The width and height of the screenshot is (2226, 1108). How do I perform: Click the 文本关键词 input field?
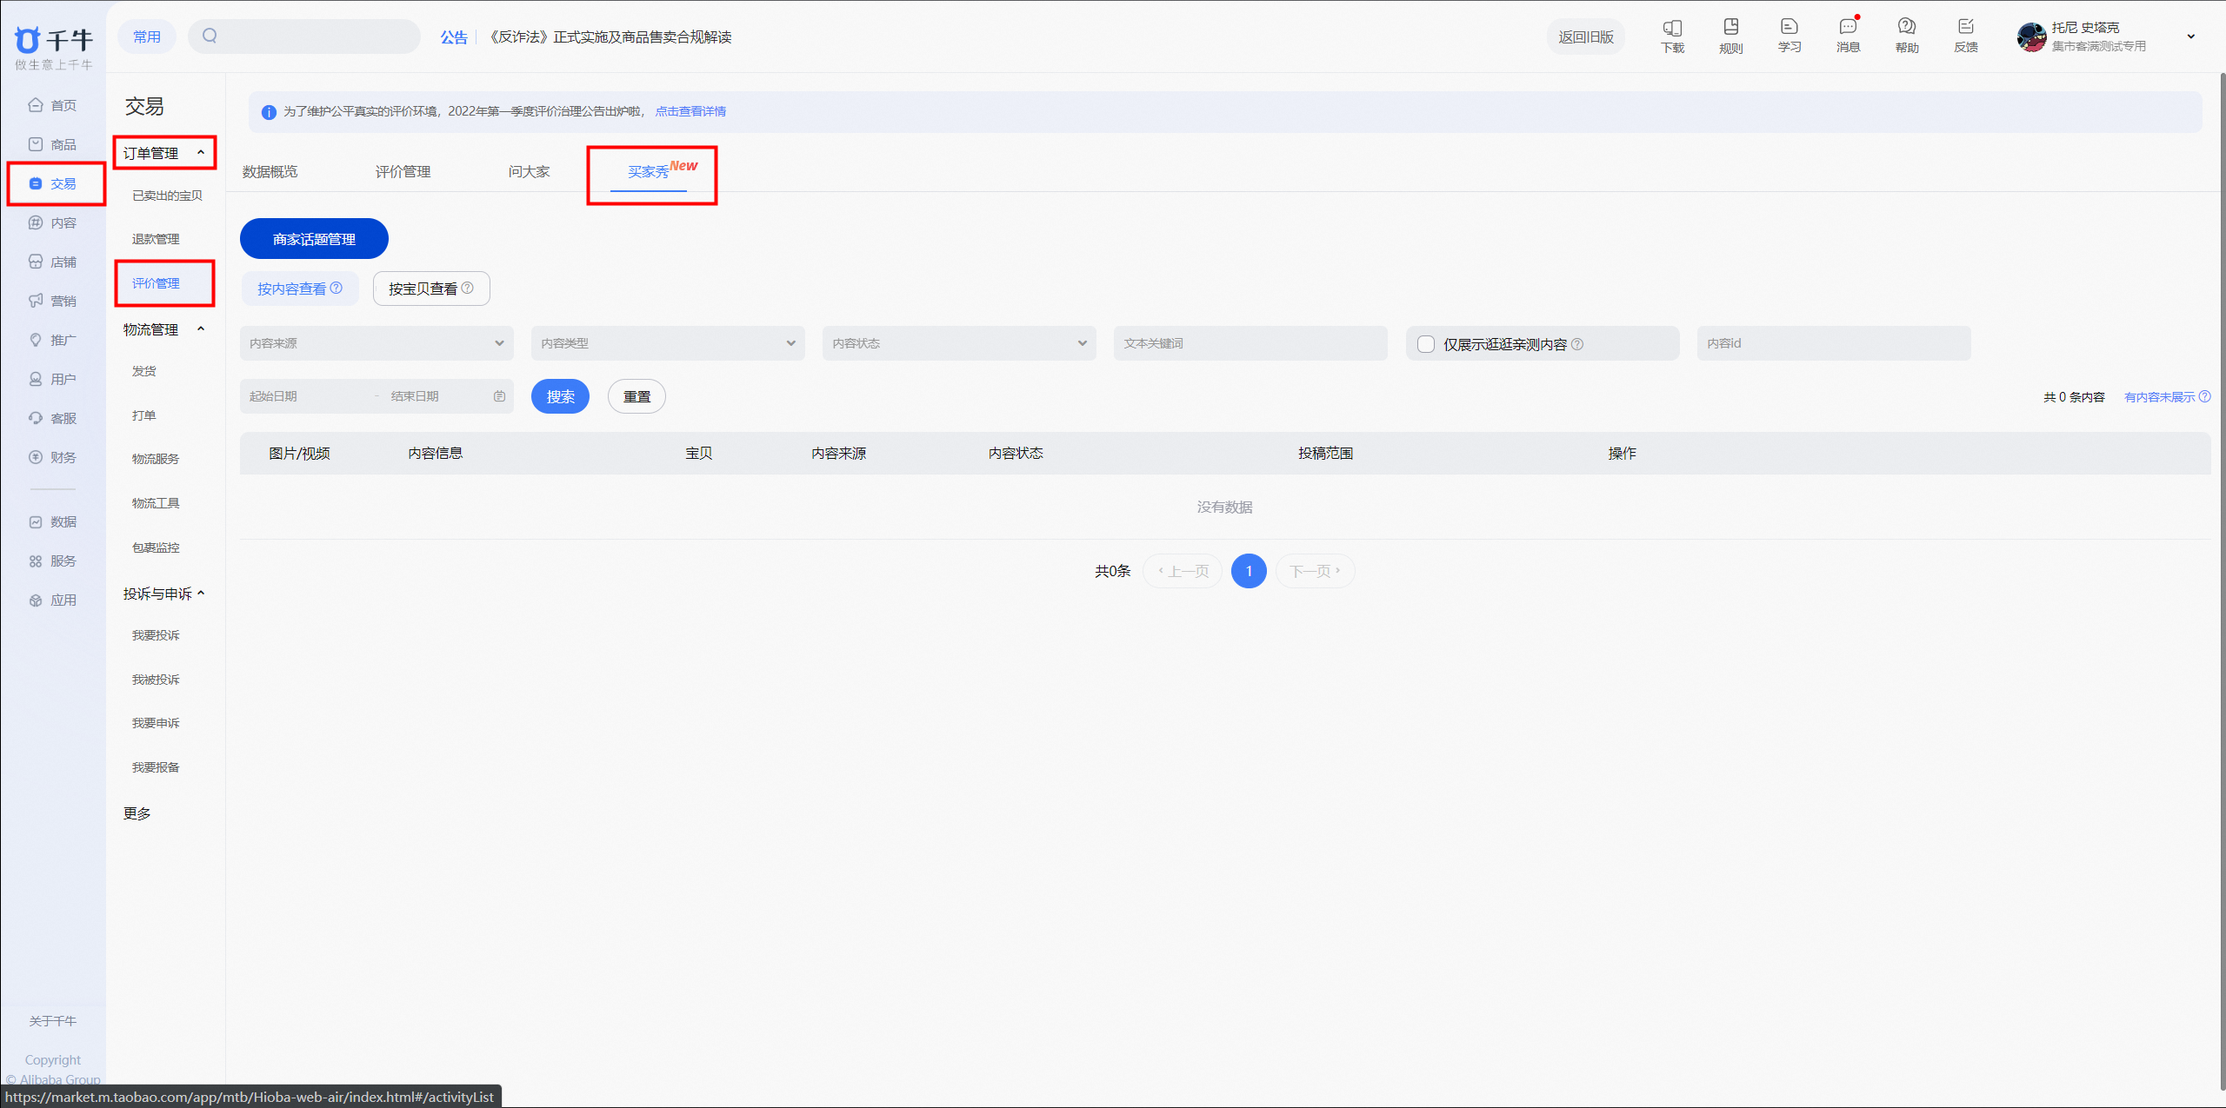tap(1250, 343)
